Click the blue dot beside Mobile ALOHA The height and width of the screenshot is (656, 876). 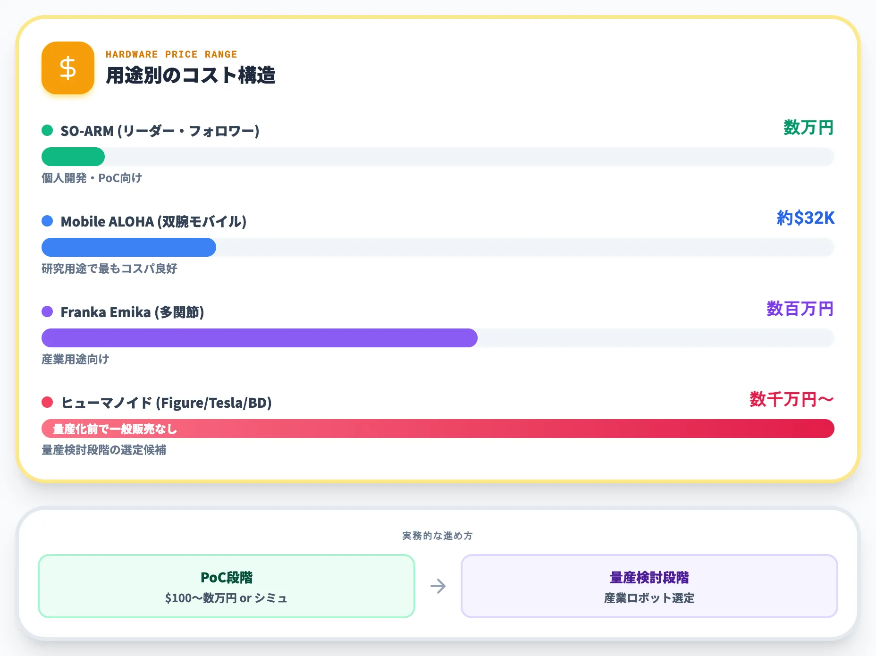click(x=47, y=221)
